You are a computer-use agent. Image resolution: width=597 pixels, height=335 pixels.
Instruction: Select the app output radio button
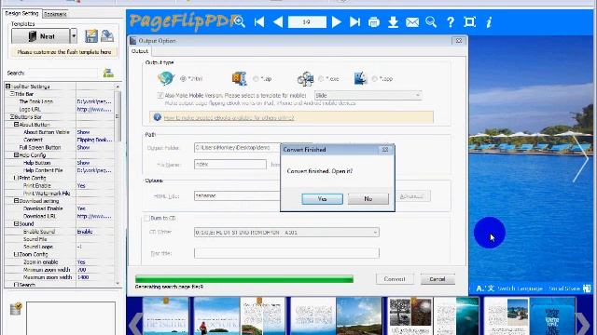374,78
